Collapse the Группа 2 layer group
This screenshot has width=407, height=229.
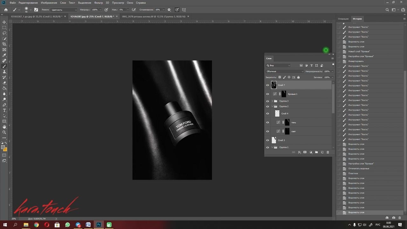pos(272,107)
